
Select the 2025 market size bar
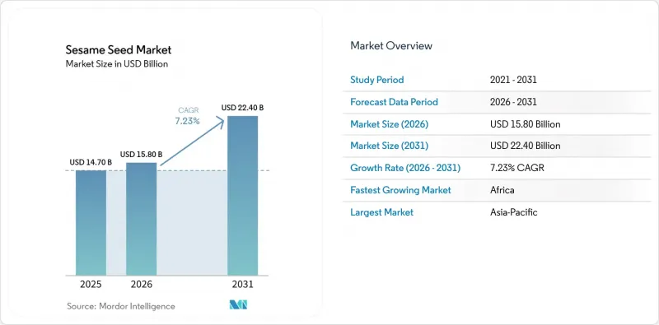(91, 223)
